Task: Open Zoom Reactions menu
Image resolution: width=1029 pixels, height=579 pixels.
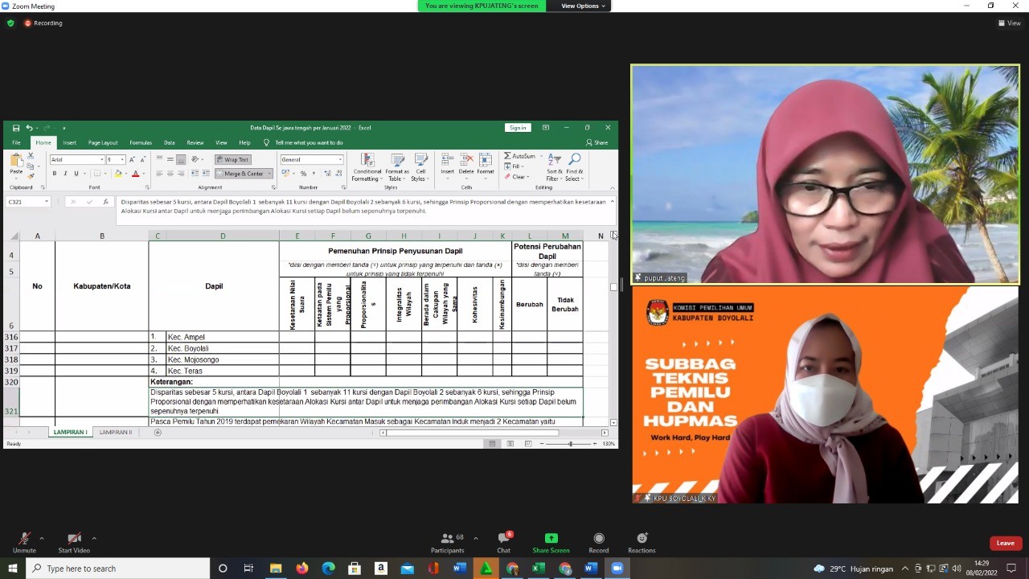Action: (642, 543)
